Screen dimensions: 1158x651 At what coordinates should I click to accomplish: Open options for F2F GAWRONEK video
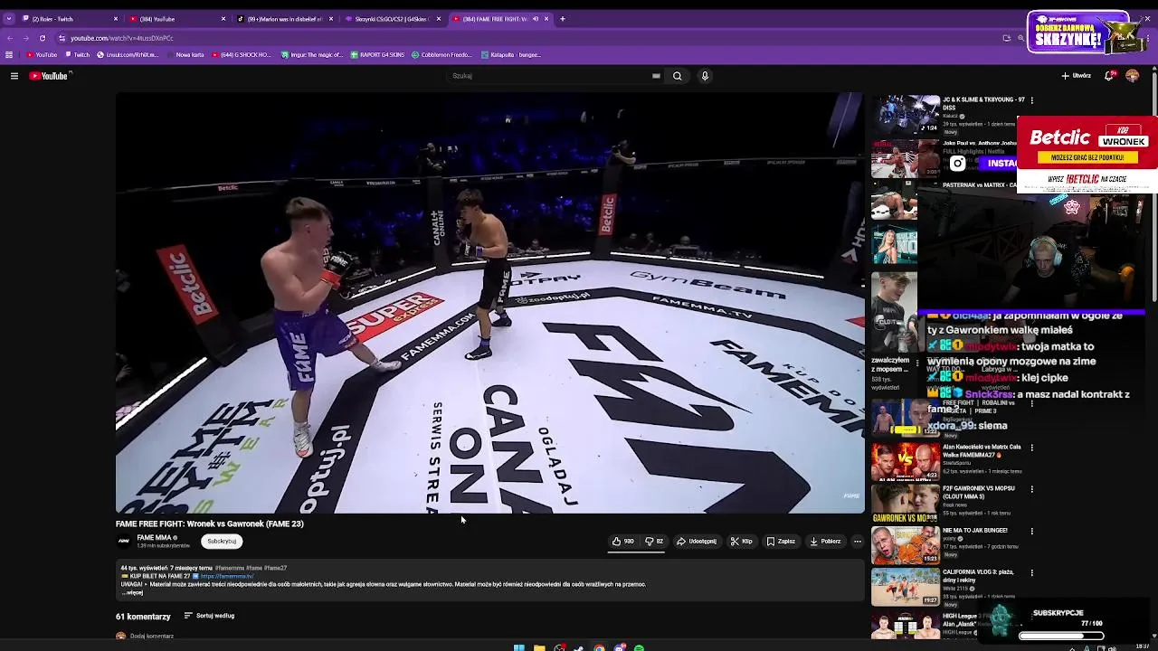pyautogui.click(x=1032, y=489)
